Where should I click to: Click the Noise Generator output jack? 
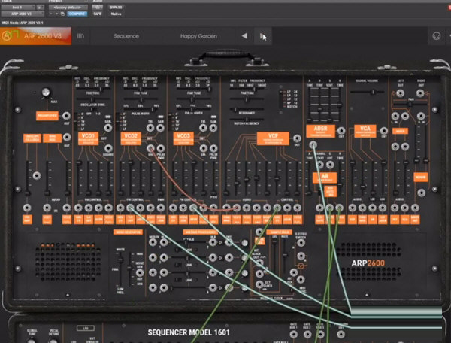pyautogui.click(x=140, y=272)
